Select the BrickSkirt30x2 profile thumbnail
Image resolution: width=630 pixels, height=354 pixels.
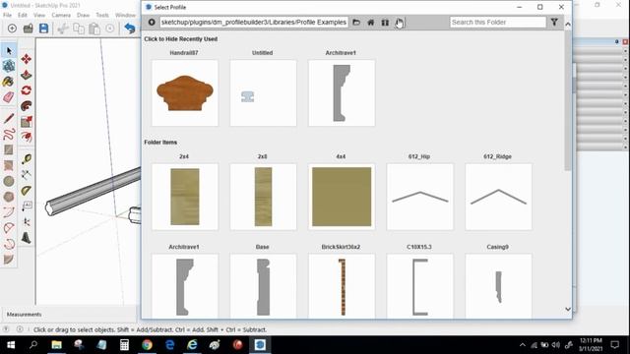[342, 286]
